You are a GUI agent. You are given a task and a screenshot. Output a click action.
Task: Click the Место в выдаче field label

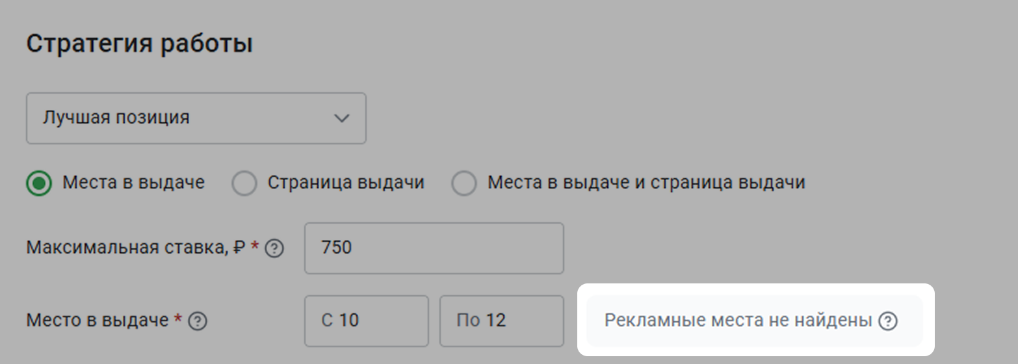click(x=98, y=321)
